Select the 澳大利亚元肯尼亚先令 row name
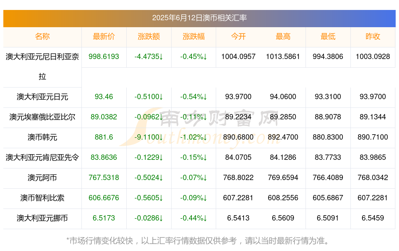This screenshot has width=399, height=251. click(42, 157)
